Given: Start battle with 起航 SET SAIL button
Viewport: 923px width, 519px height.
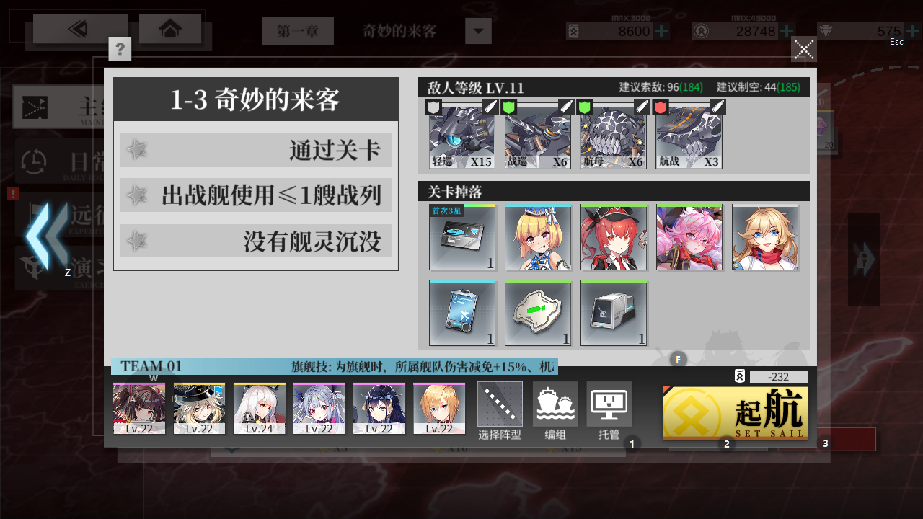Looking at the screenshot, I should tap(736, 413).
